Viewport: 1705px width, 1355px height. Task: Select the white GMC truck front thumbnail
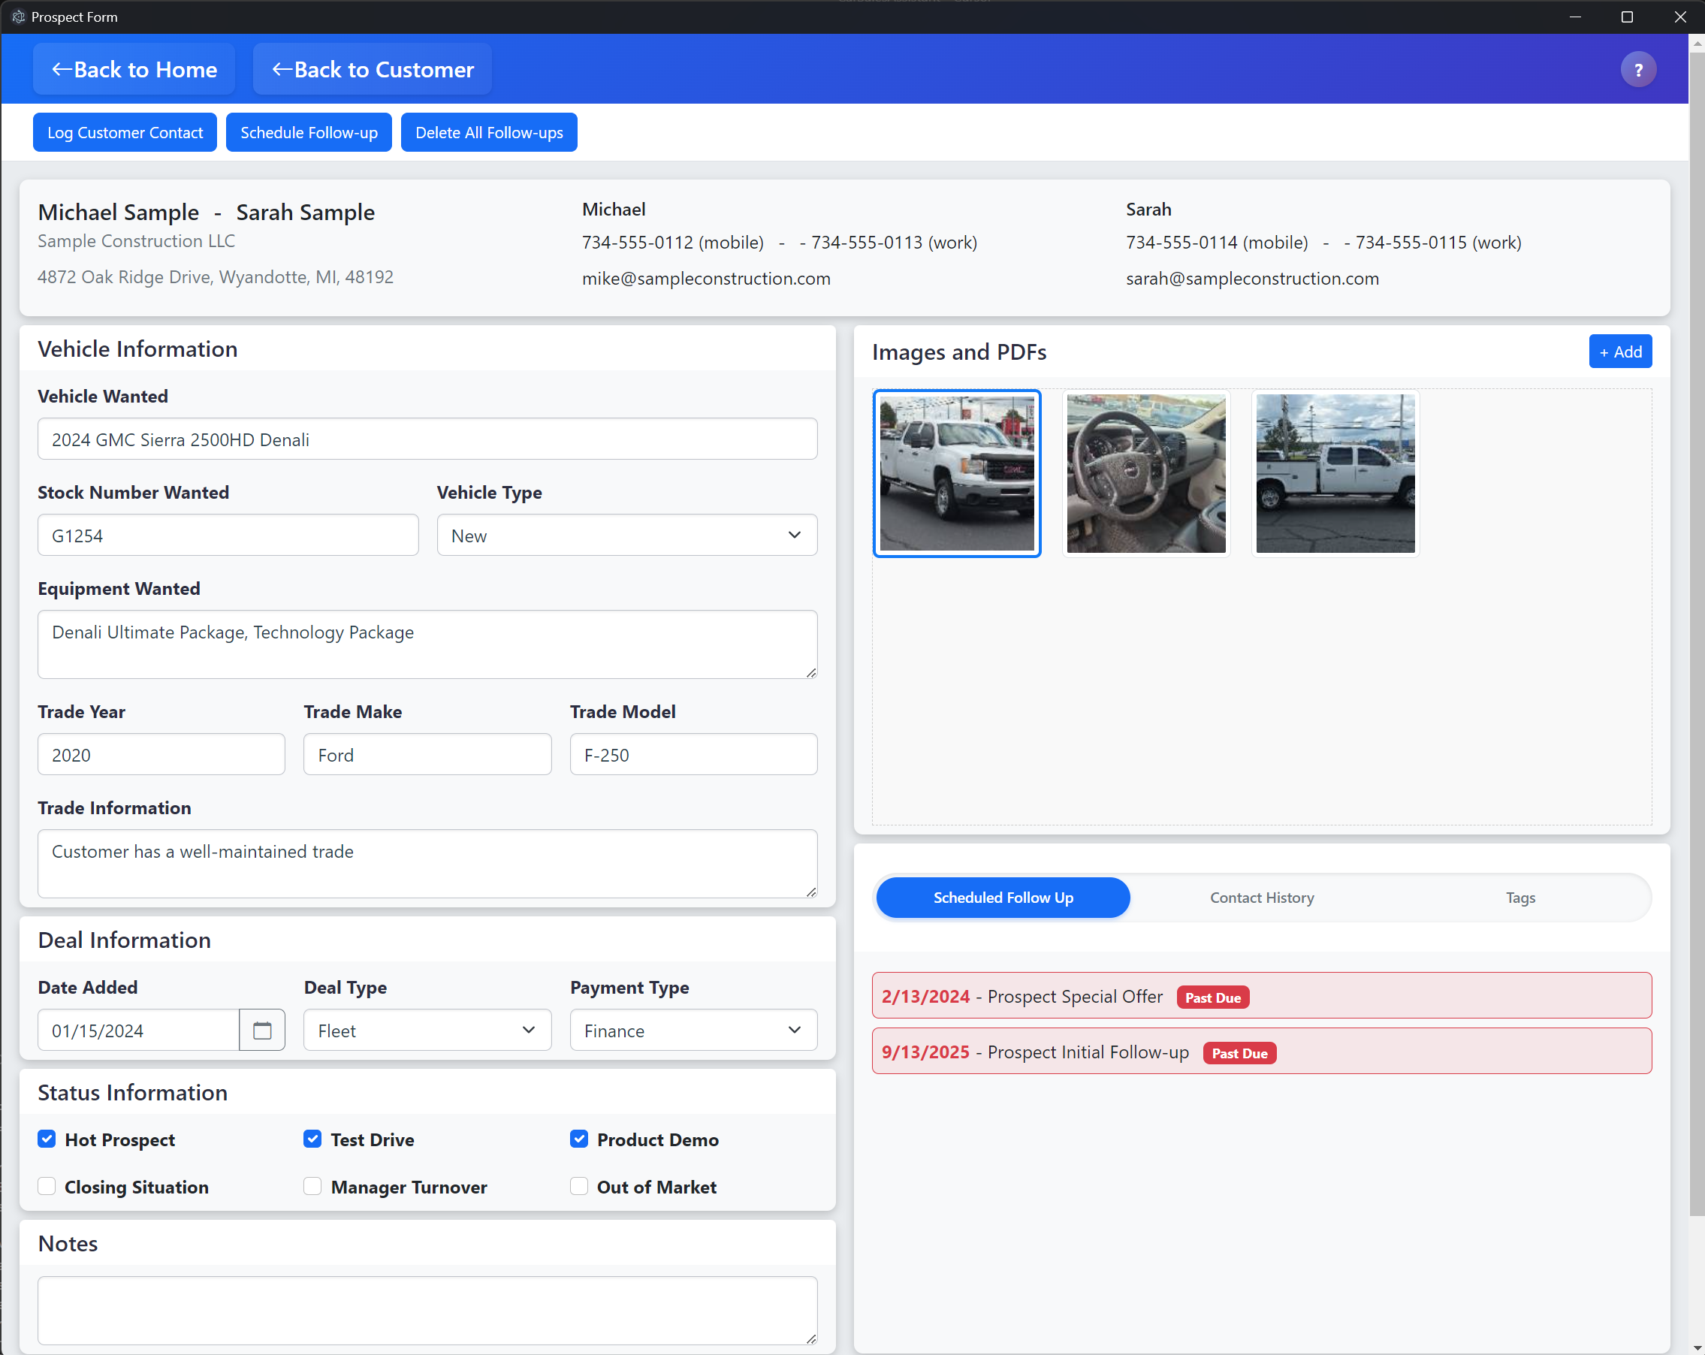(x=956, y=473)
